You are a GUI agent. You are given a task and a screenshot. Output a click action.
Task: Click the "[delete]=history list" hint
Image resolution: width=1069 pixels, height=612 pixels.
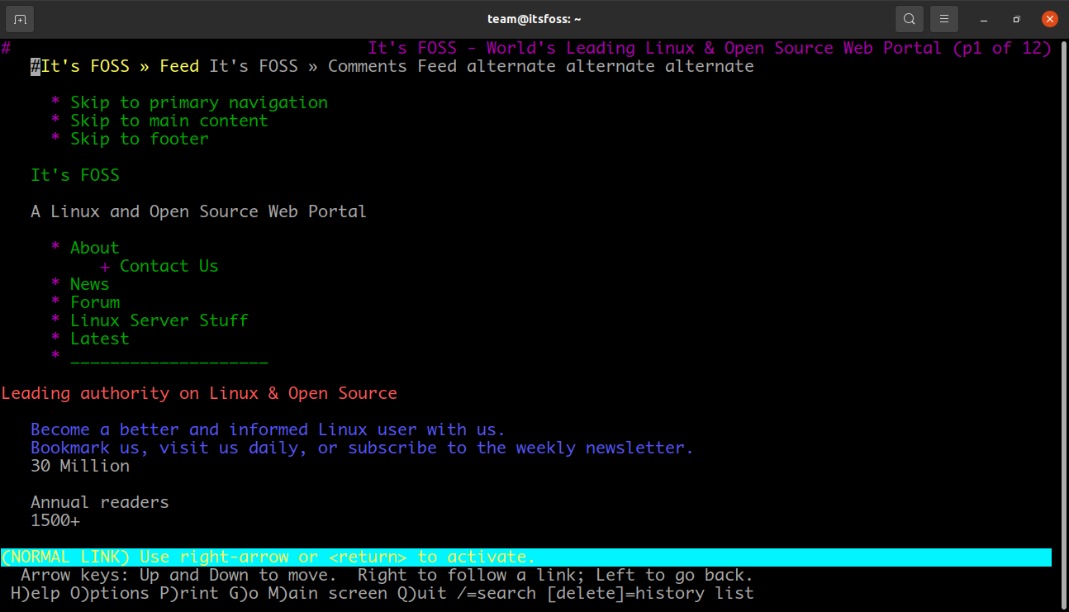coord(650,593)
